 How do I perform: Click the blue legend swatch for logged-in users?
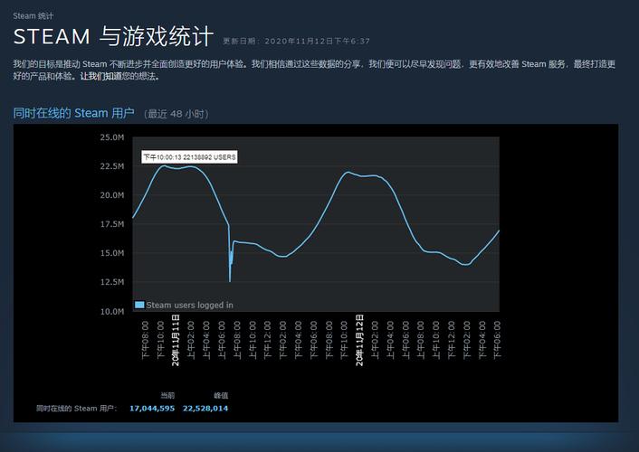coord(139,305)
